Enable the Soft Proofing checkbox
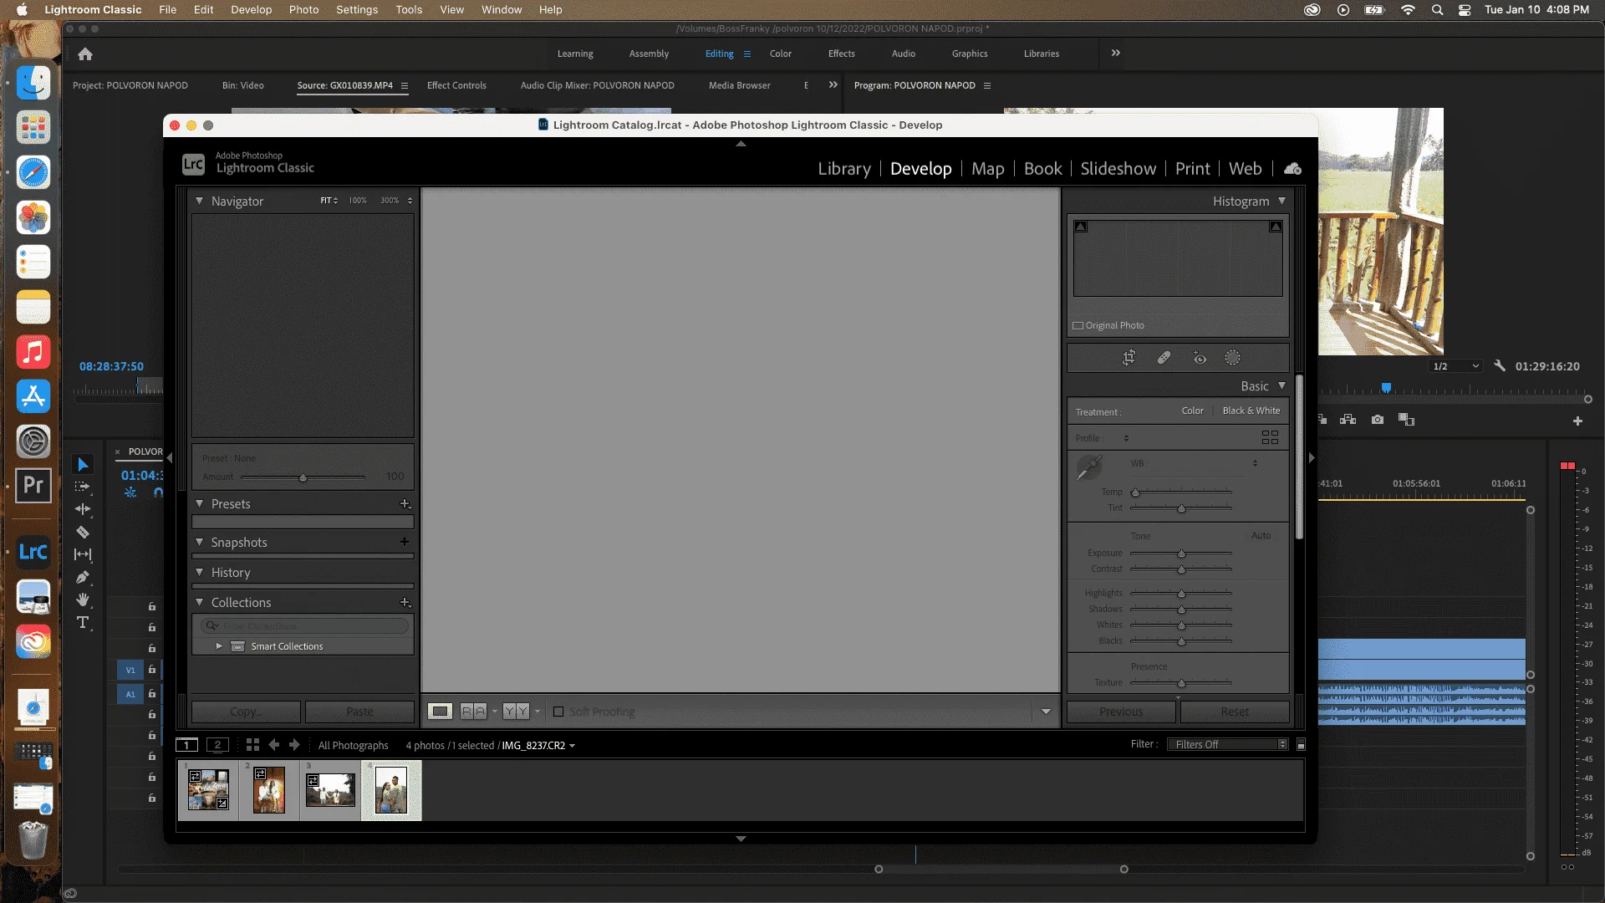 (x=558, y=712)
